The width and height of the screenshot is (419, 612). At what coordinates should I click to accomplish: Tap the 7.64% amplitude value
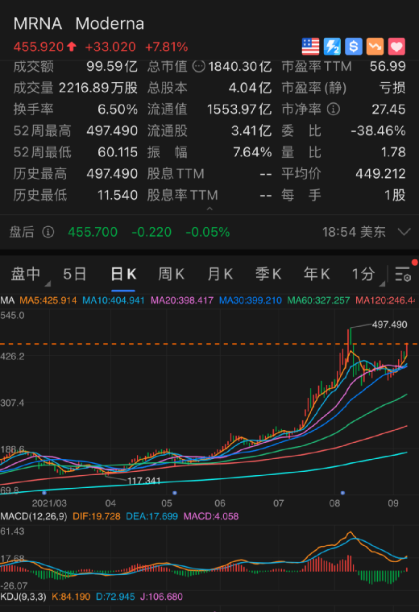(x=252, y=152)
